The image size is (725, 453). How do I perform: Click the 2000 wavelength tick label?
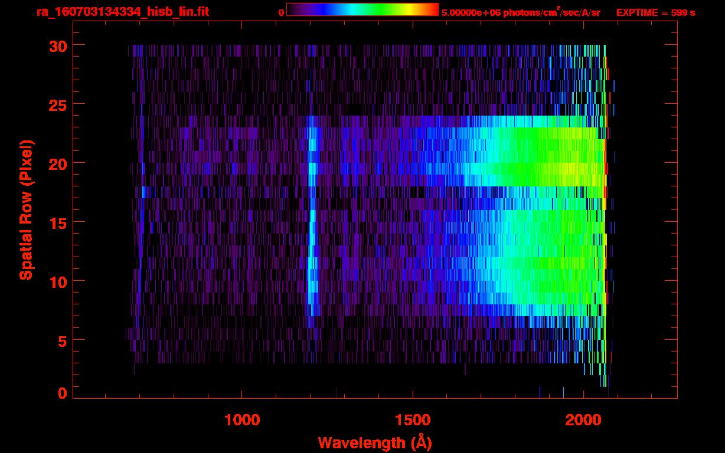click(x=583, y=420)
